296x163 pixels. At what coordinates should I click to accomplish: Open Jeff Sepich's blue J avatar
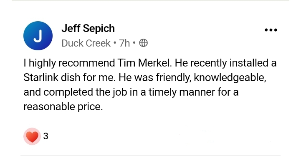coord(38,36)
